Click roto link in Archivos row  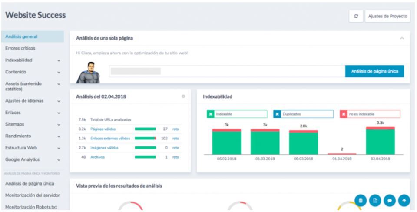[175, 157]
